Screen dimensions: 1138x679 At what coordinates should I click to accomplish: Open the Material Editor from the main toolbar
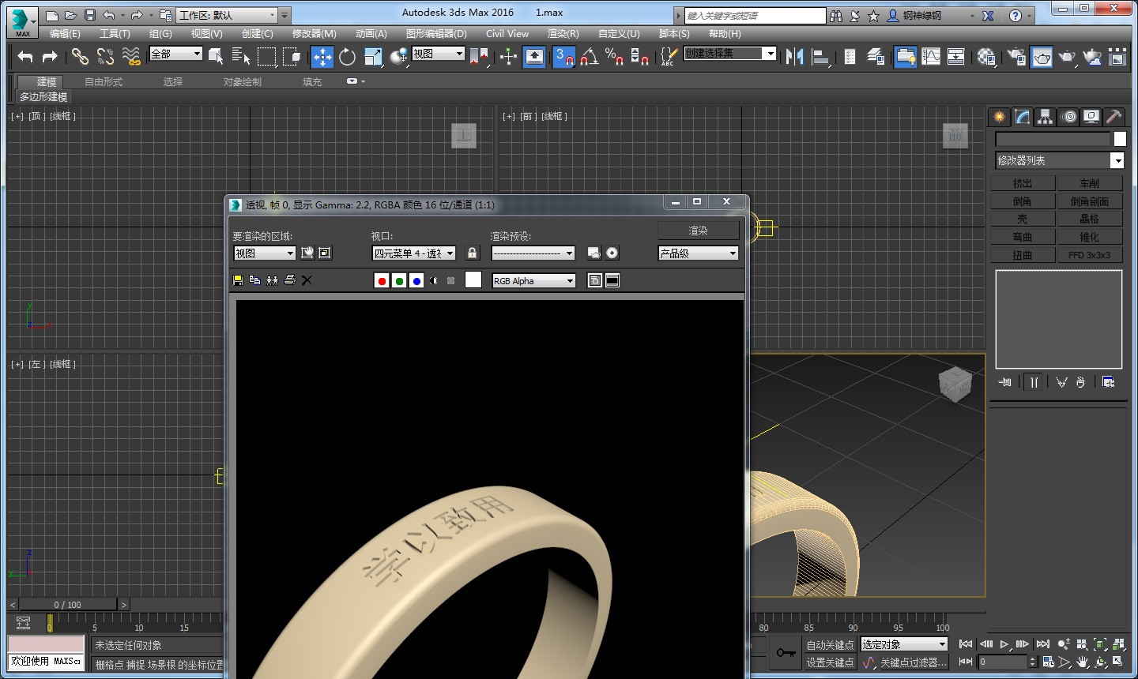pyautogui.click(x=986, y=56)
